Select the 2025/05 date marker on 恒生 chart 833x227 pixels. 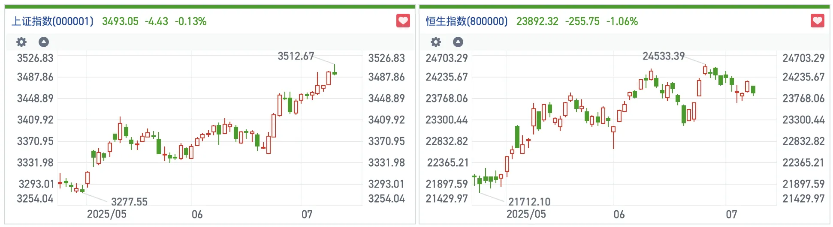pyautogui.click(x=526, y=214)
